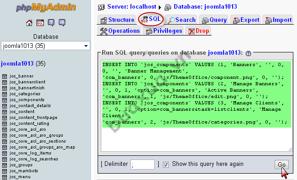The height and width of the screenshot is (180, 297).
Task: Click joomla1013 link in the query legend
Action: [x=224, y=52]
